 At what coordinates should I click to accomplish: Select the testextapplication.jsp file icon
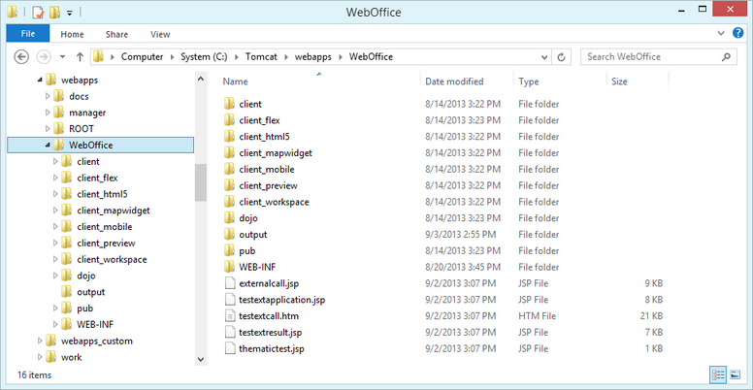point(230,300)
